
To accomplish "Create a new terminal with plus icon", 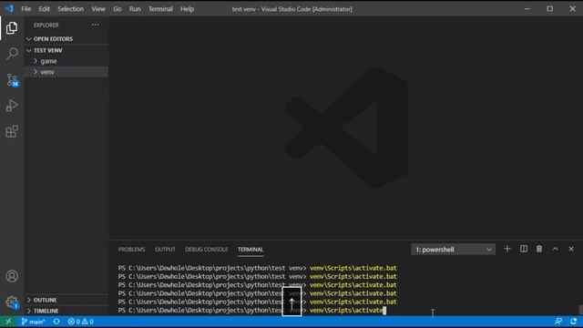I will (x=507, y=249).
